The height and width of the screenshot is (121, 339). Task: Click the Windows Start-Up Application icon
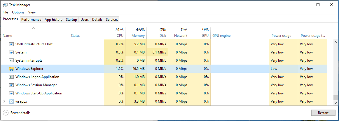click(11, 93)
